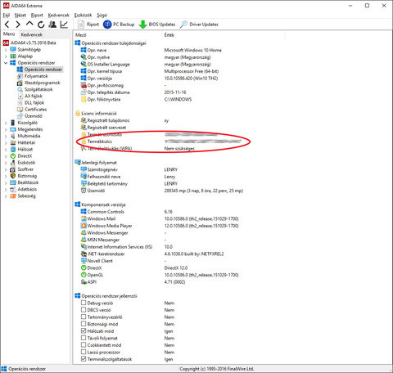The width and height of the screenshot is (393, 373).
Task: Open Driver Updates from the toolbar
Action: [199, 25]
